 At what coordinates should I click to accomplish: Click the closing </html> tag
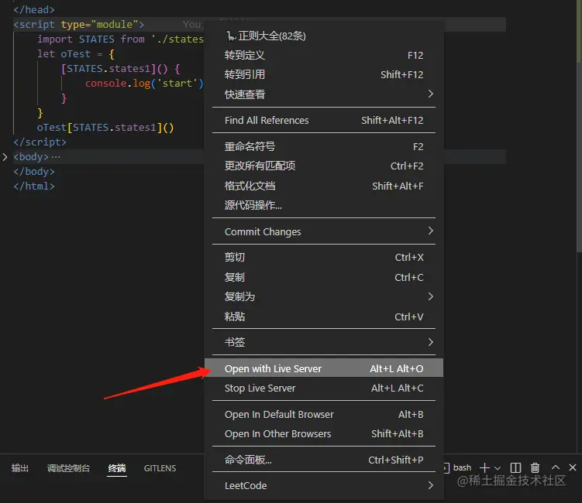pyautogui.click(x=34, y=186)
